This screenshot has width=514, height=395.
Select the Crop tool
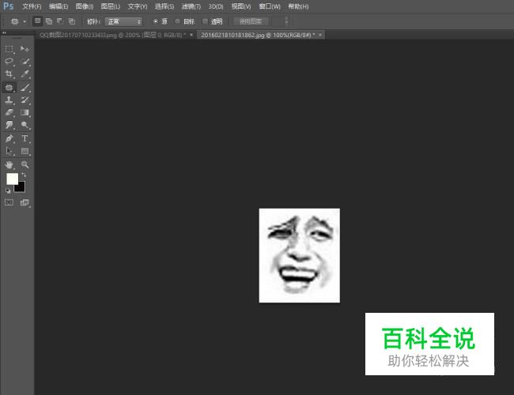pos(9,74)
